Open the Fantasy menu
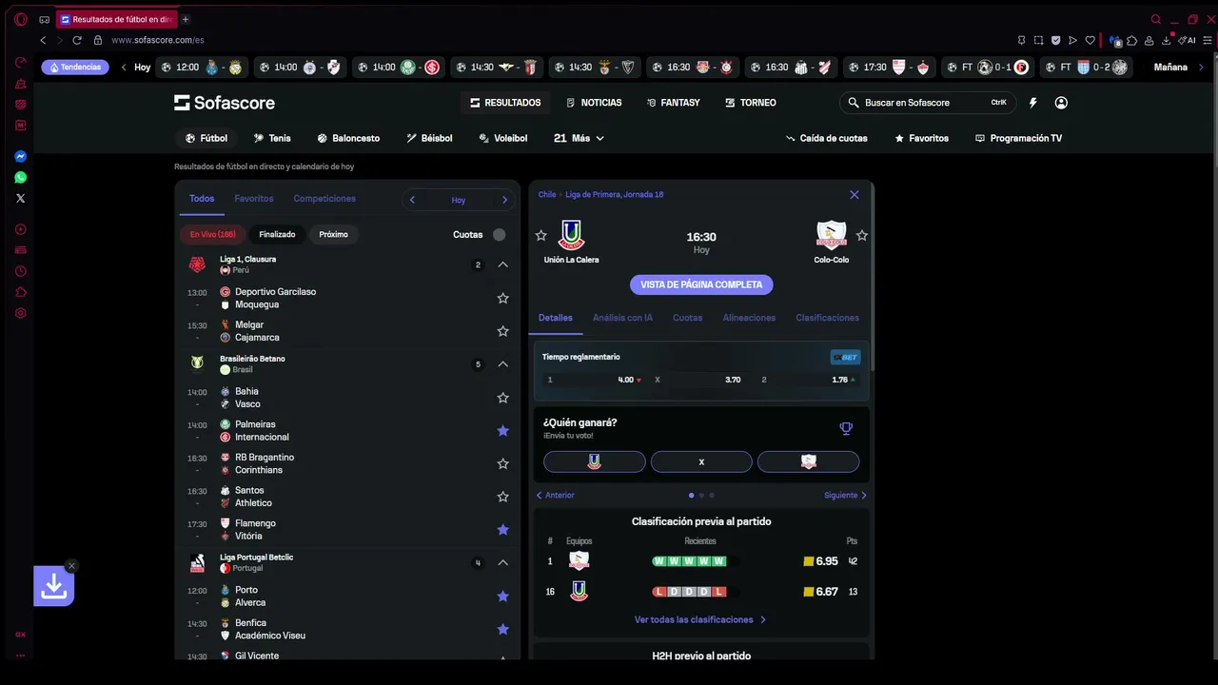The height and width of the screenshot is (685, 1218). pos(673,103)
